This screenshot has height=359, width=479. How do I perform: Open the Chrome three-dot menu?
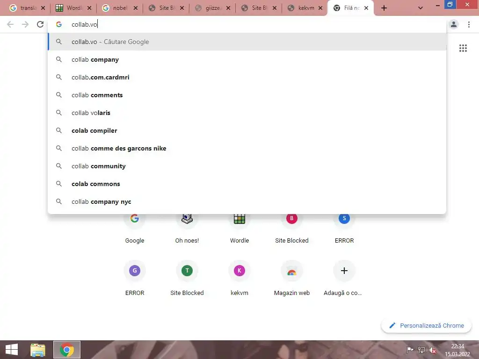(x=469, y=24)
